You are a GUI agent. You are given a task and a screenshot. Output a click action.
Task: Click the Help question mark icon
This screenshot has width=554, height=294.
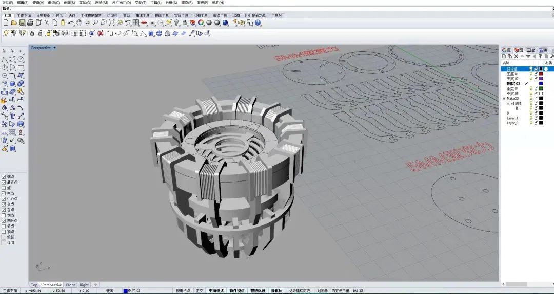click(x=258, y=23)
